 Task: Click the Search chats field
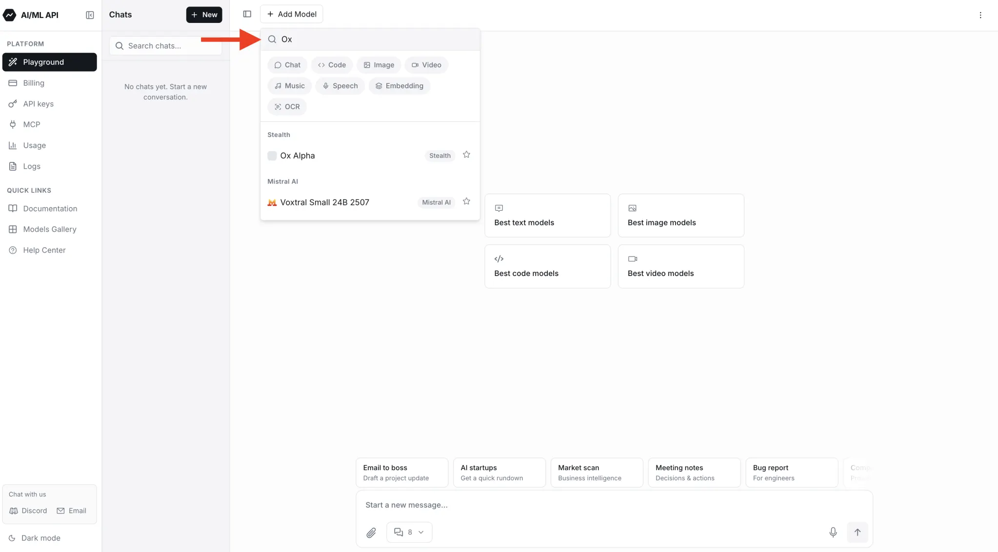(x=165, y=46)
